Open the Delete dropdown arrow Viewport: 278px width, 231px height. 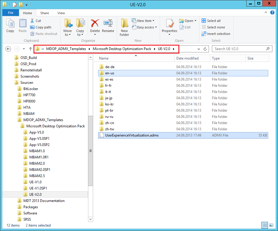[x=95, y=35]
